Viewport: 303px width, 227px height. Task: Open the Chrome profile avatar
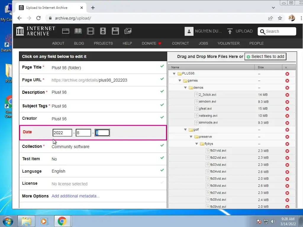pos(291,18)
